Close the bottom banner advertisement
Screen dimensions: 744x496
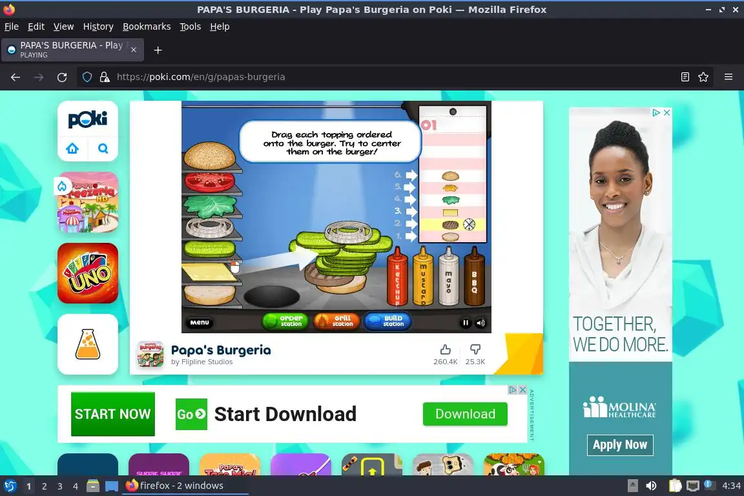coord(522,389)
